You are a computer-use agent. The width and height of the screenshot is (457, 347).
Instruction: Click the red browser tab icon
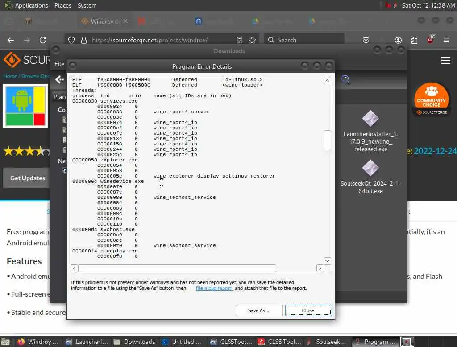pos(141,21)
